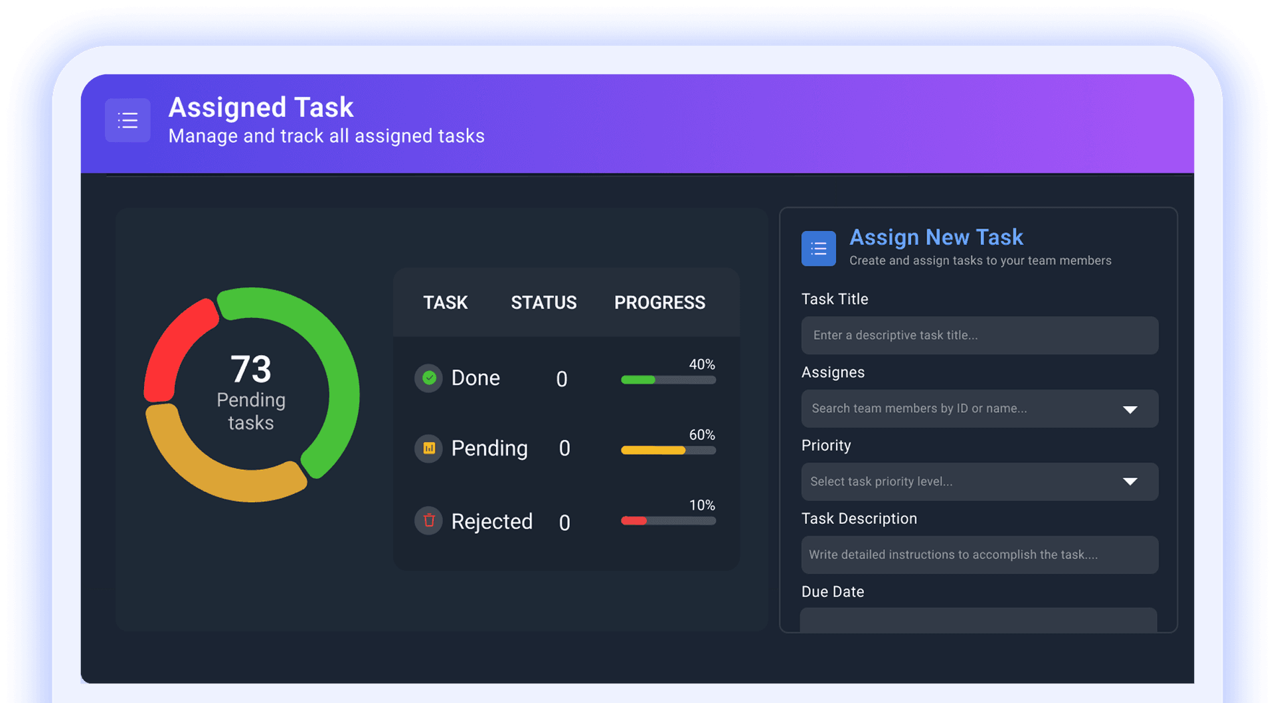
Task: Click the yellow pause icon beside Pending
Action: (x=428, y=448)
